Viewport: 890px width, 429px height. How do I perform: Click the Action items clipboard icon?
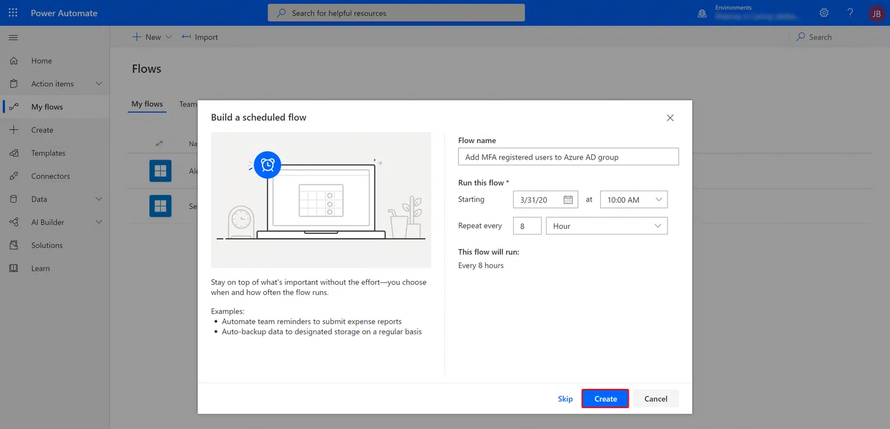point(14,84)
